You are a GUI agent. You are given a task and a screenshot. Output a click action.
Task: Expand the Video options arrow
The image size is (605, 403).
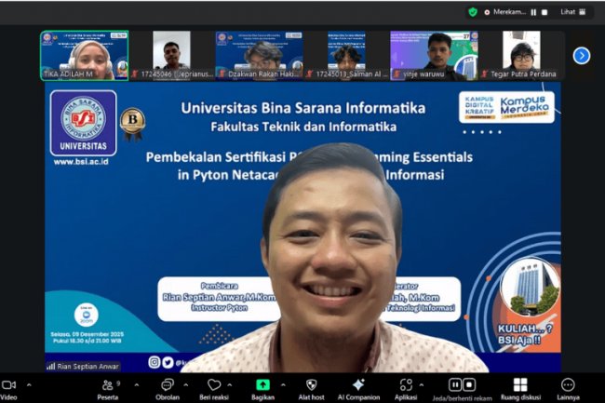point(29,385)
